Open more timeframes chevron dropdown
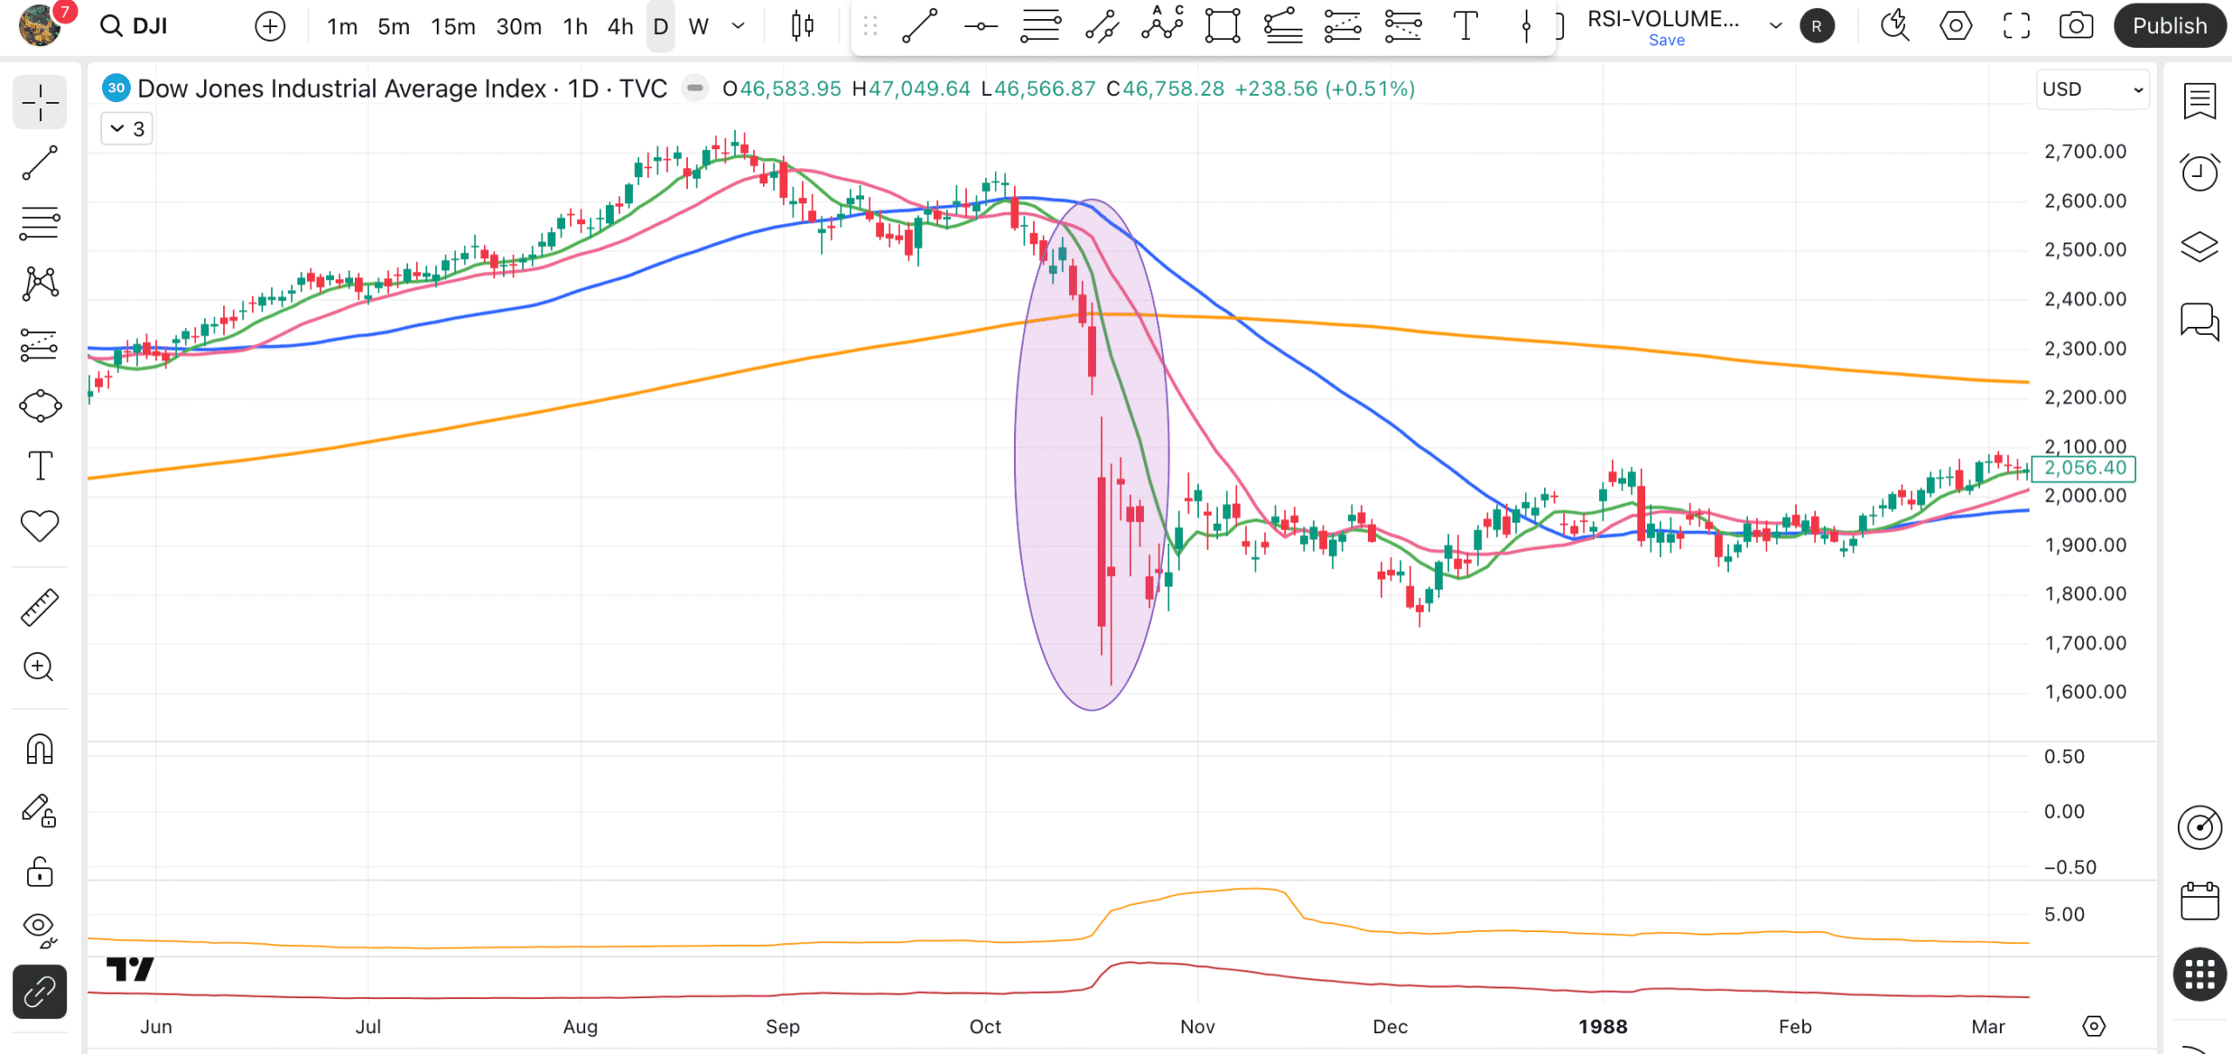Viewport: 2232px width, 1054px height. [738, 26]
